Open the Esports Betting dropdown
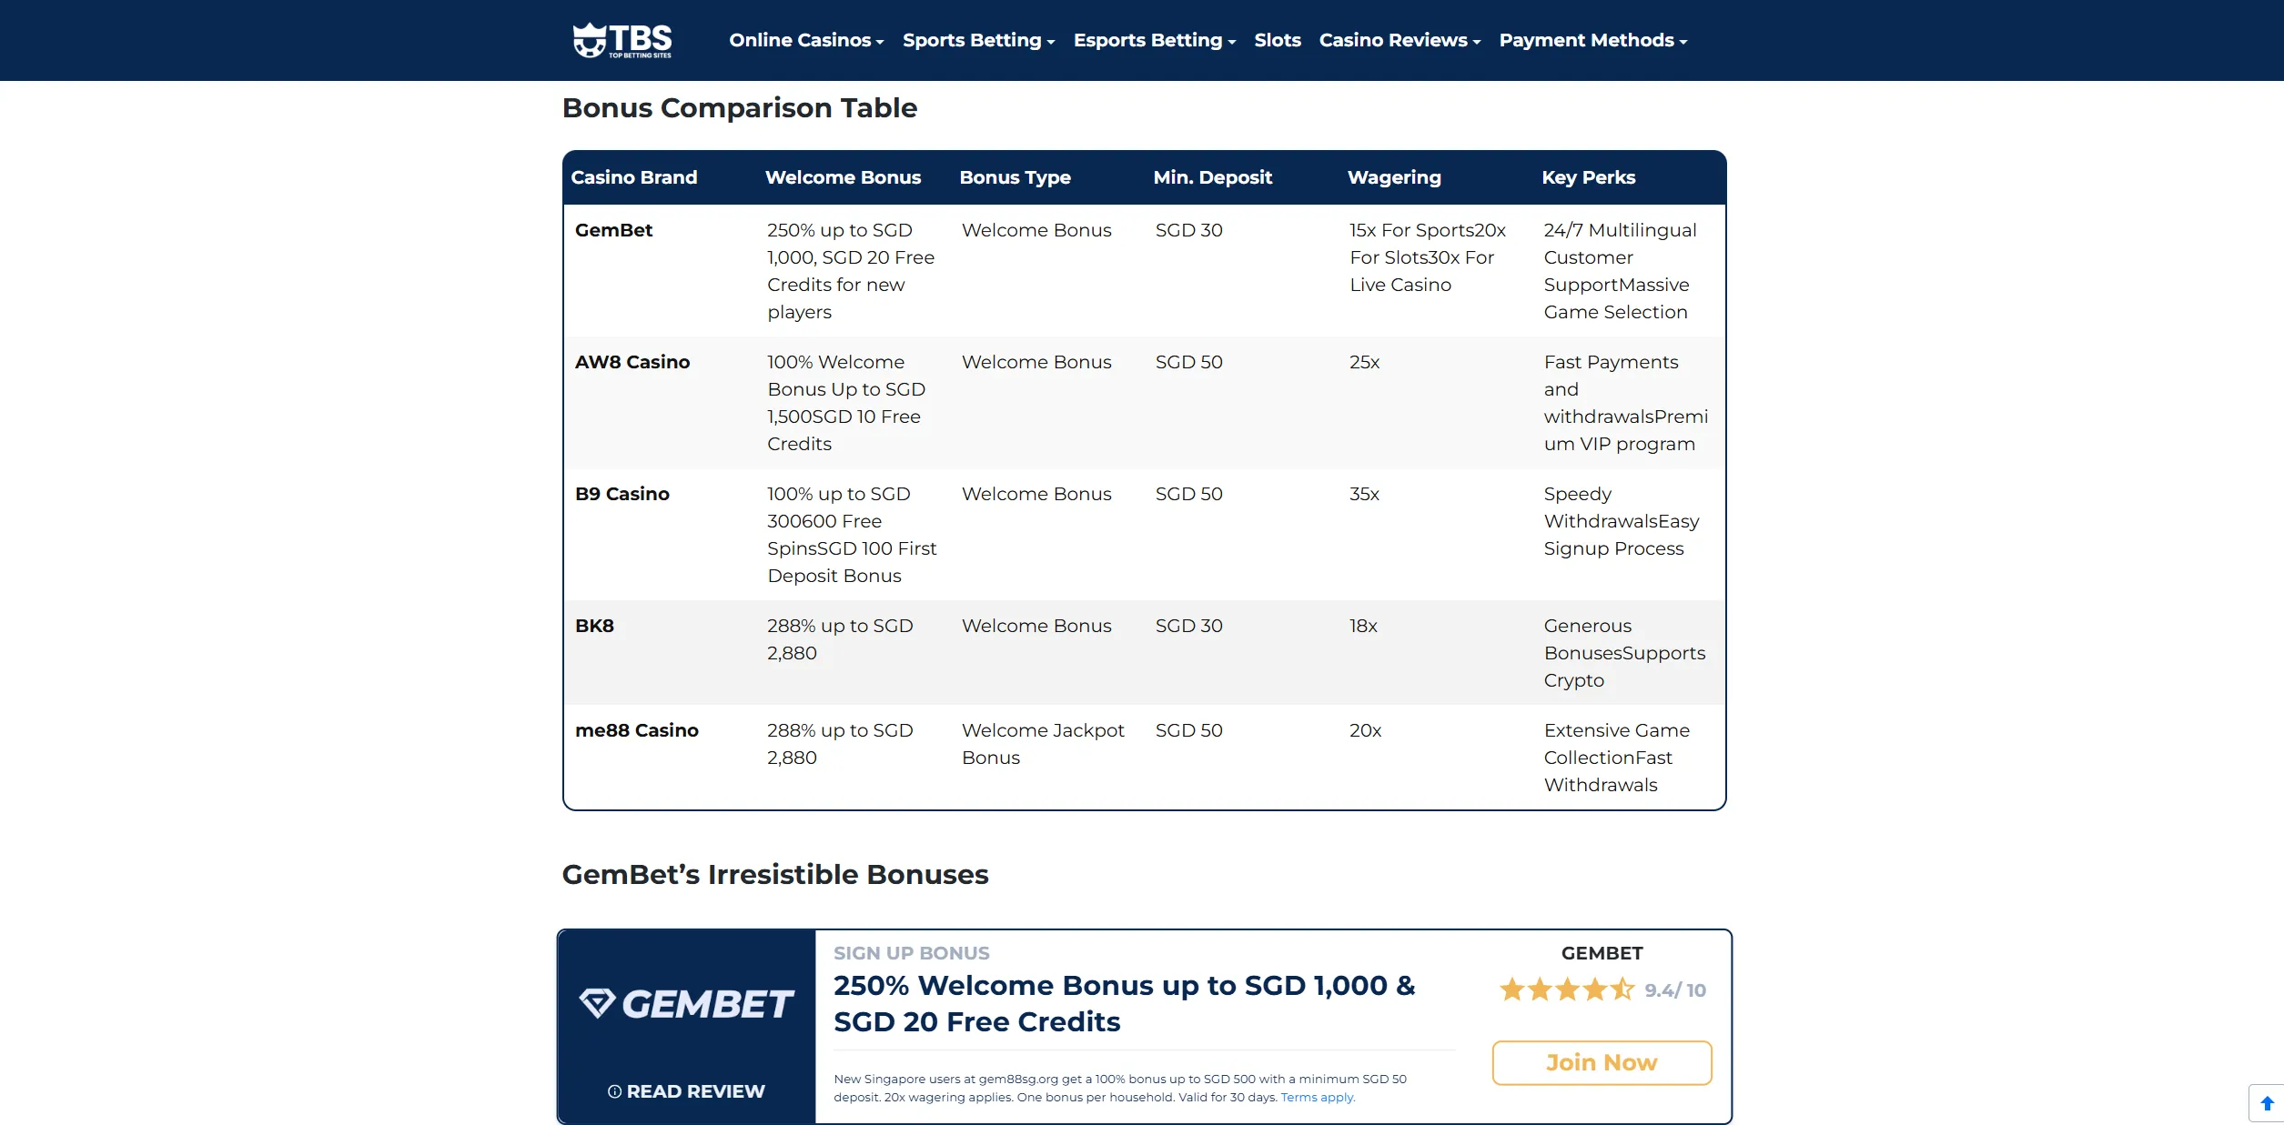The image size is (2284, 1125). 1155,40
